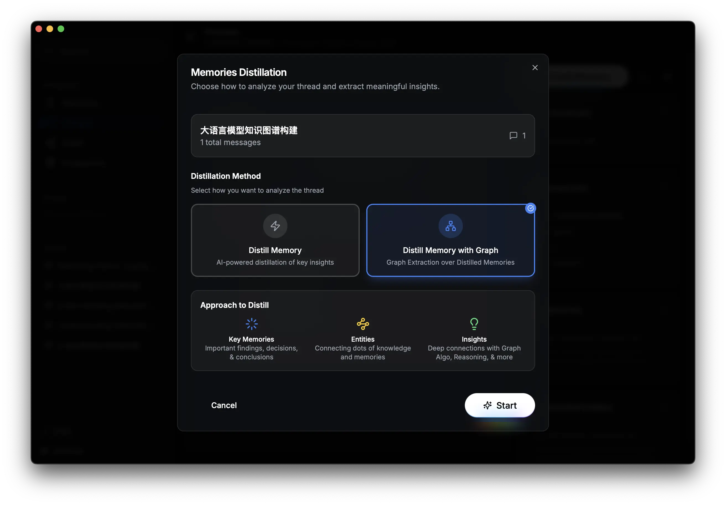Click the message count chat bubble icon
This screenshot has height=505, width=726.
[x=513, y=136]
